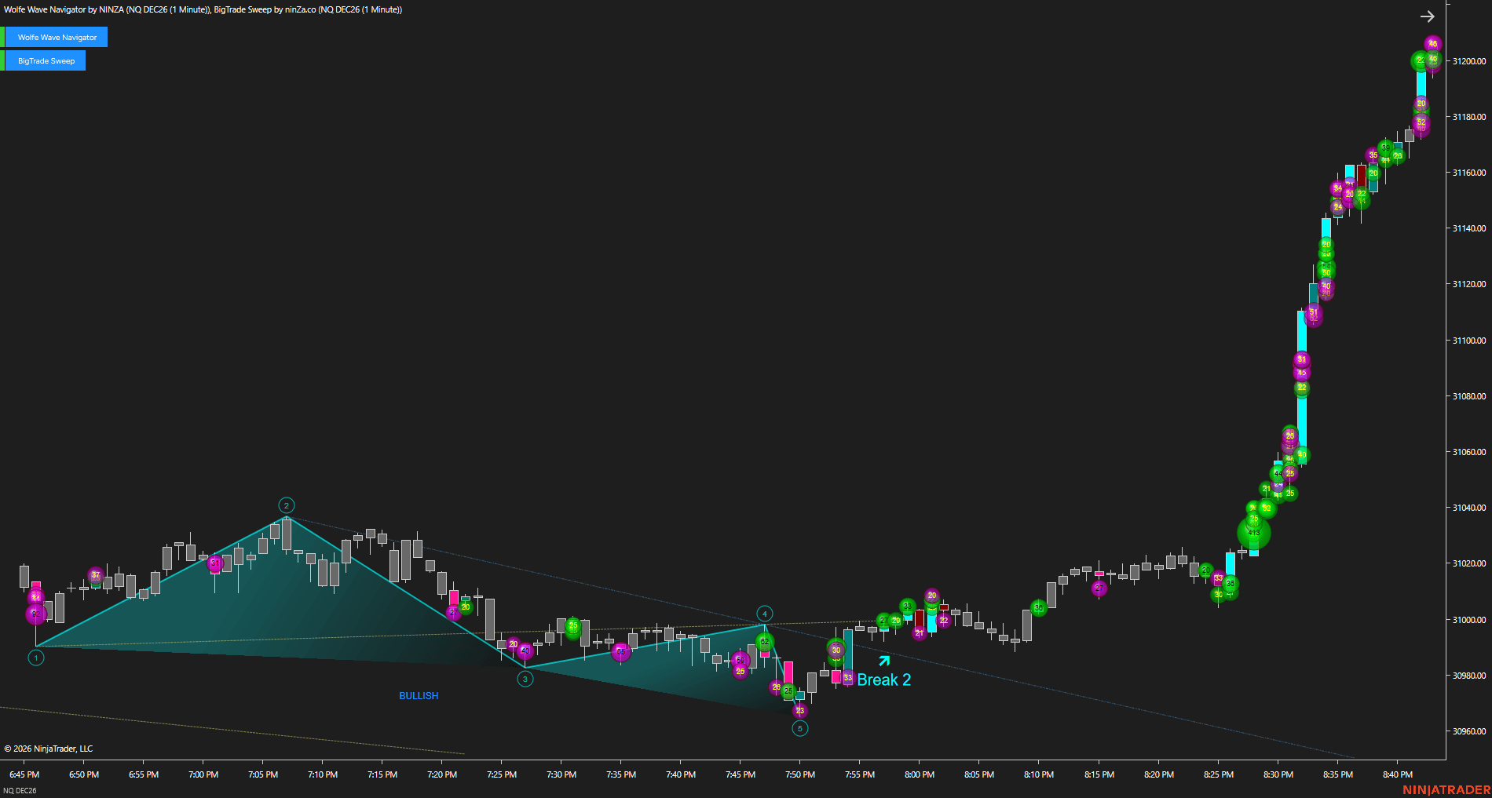The image size is (1492, 798).
Task: Click the largest green BigTrade bubble
Action: coord(1254,533)
